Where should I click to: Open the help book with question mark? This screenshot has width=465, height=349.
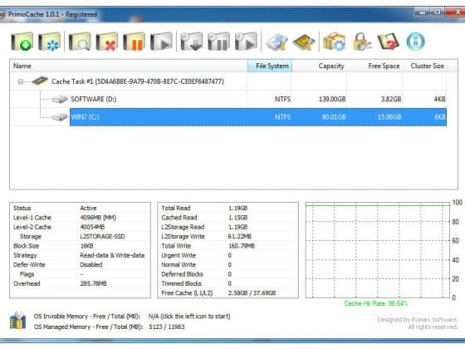point(389,42)
